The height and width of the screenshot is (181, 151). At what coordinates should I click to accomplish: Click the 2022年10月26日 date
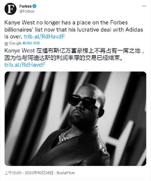pyautogui.click(x=39, y=173)
